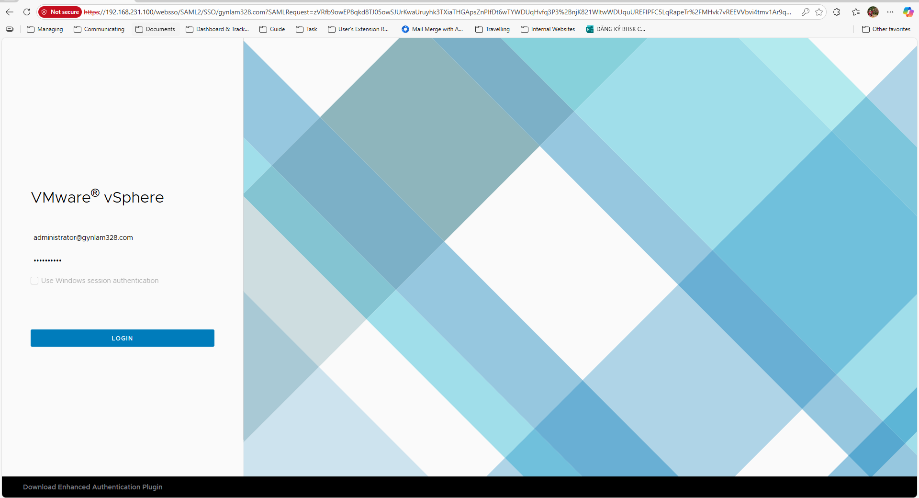
Task: Open the Communicating favorites folder
Action: (99, 29)
